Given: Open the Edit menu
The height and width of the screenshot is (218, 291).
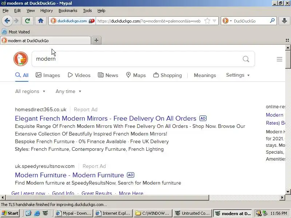Looking at the screenshot, I should point(17,11).
